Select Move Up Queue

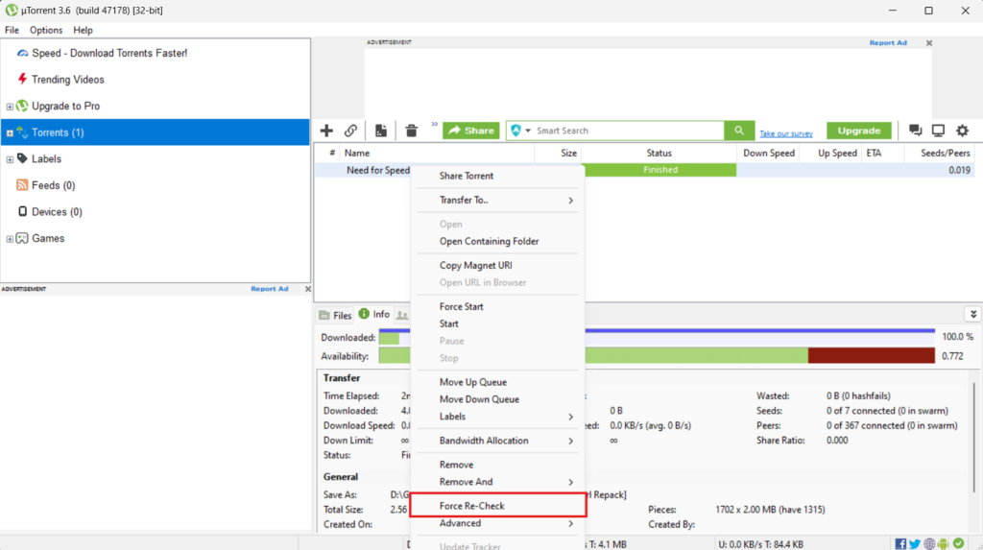coord(498,382)
